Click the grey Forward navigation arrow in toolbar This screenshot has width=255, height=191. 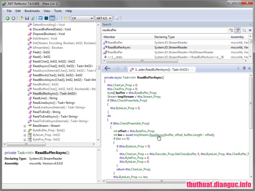click(13, 18)
